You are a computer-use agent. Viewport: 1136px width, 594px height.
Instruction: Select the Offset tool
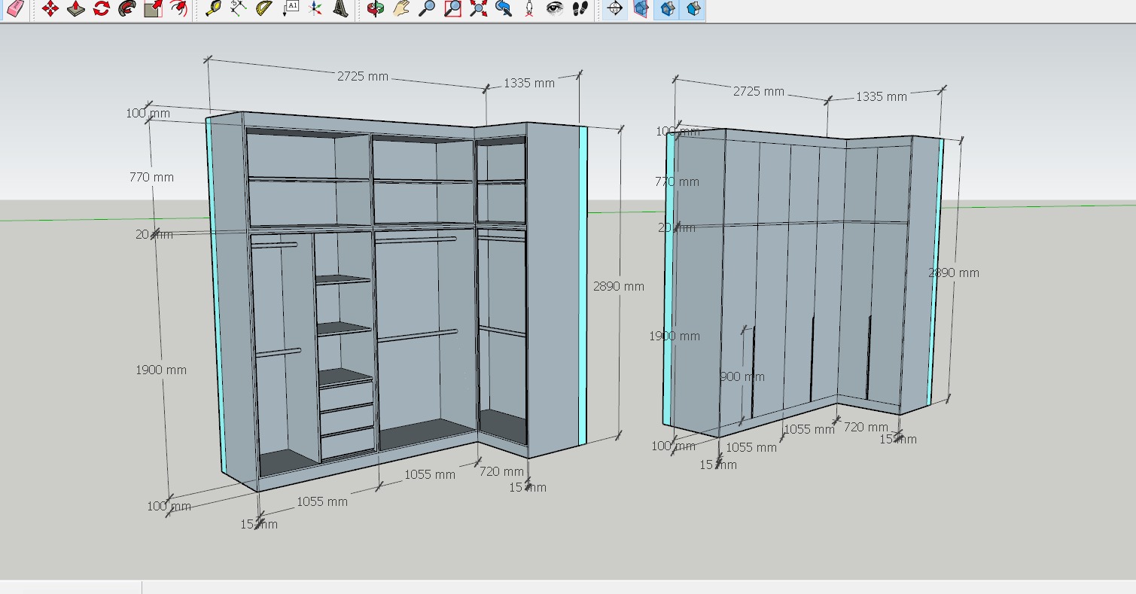(178, 8)
